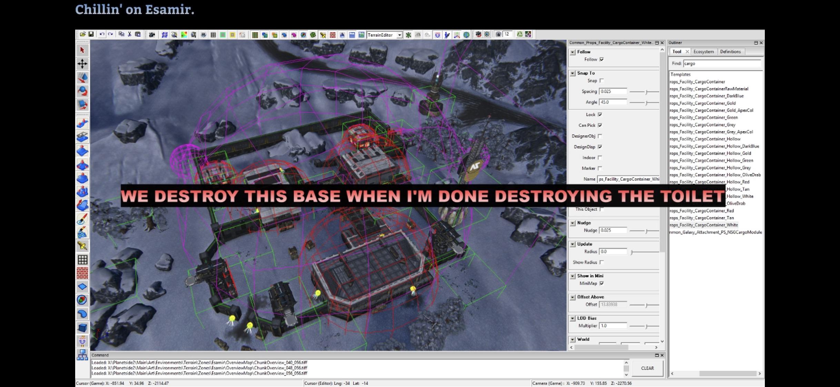Click the snowflake icon in the top toolbar

coord(408,35)
